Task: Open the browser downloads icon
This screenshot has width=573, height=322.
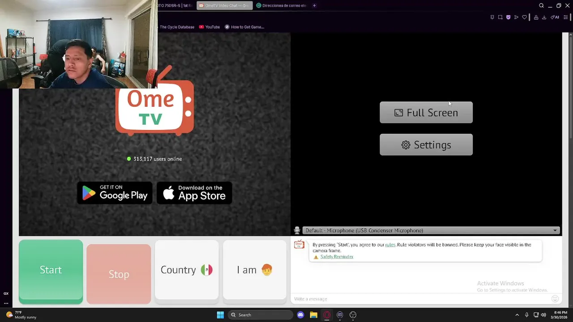Action: point(544,17)
